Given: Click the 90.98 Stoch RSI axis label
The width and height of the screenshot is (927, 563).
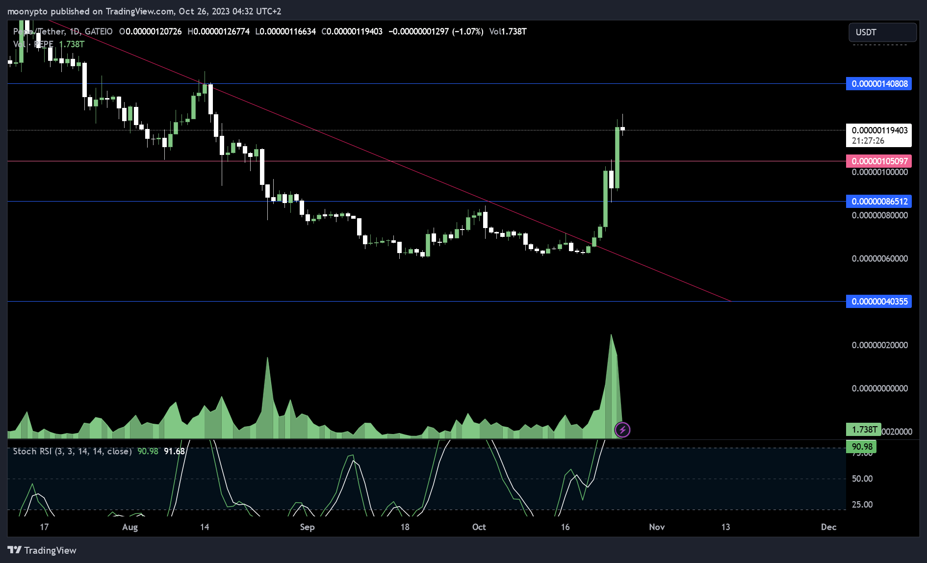Looking at the screenshot, I should click(x=862, y=447).
